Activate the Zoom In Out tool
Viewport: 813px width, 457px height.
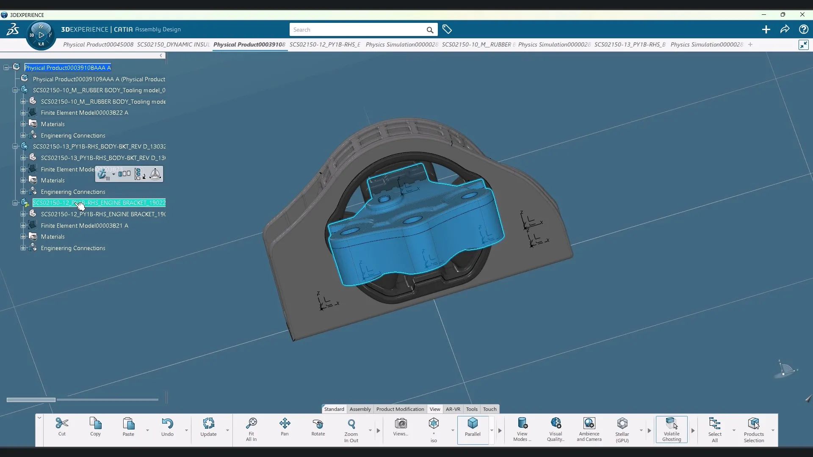[351, 427]
